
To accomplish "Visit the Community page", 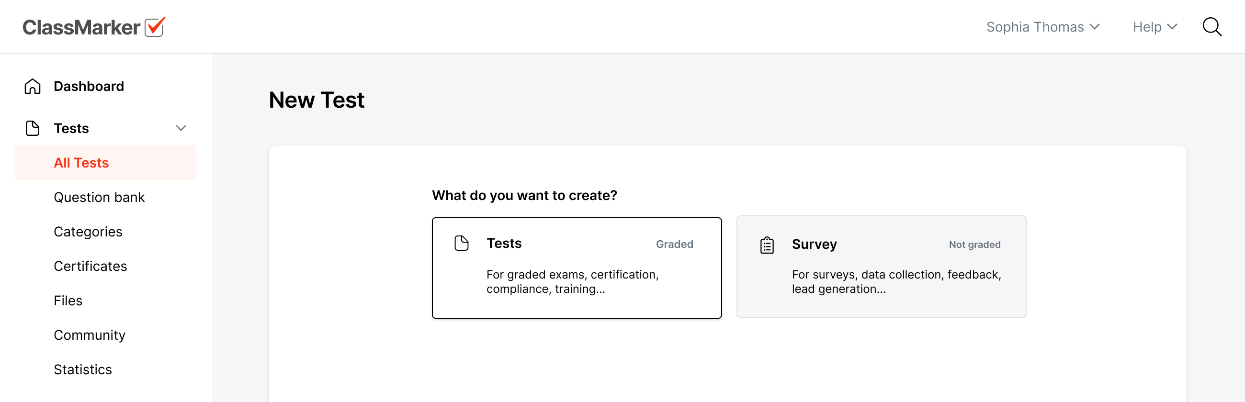I will click(90, 335).
